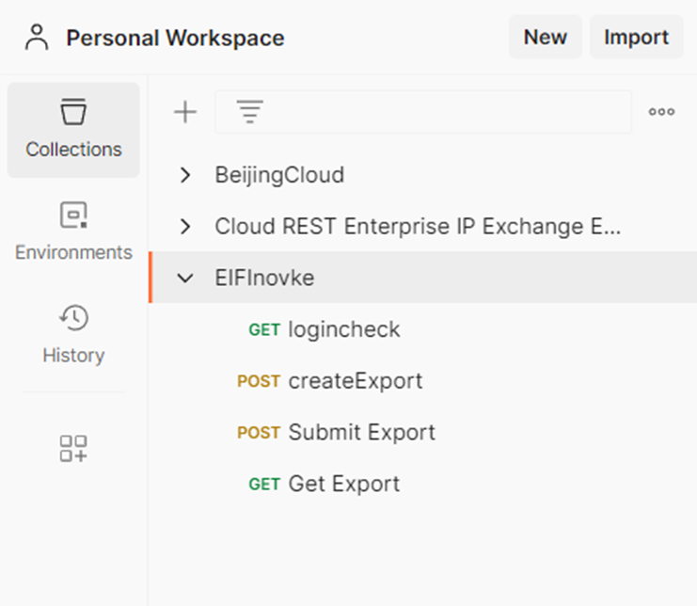Open the History clock icon
This screenshot has height=606, width=697.
(x=73, y=317)
